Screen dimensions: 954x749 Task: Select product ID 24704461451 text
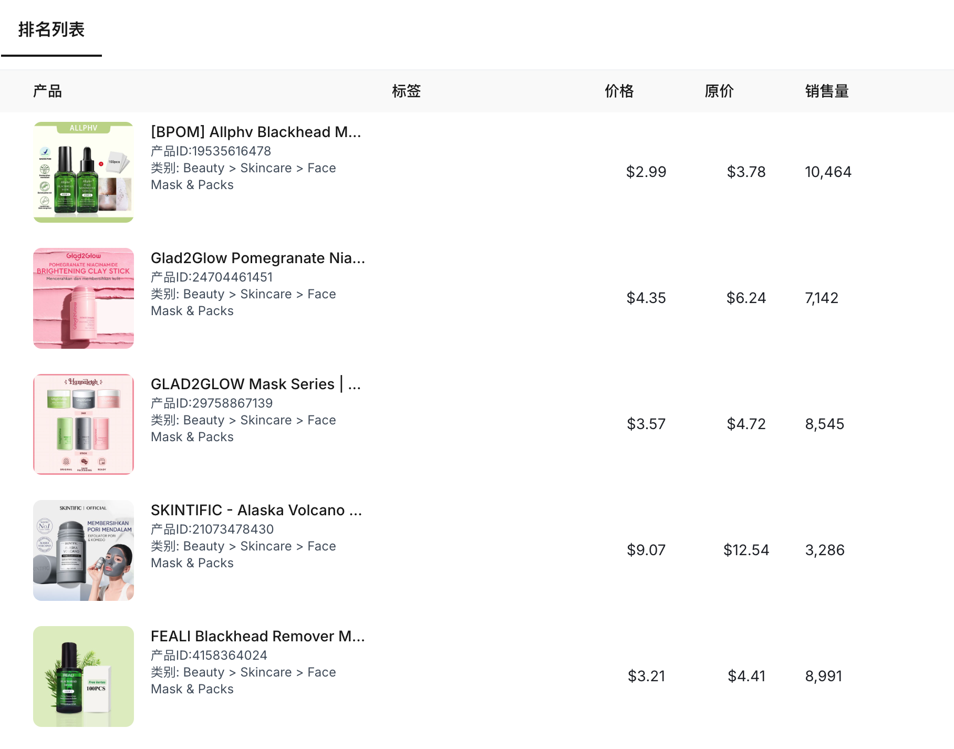tap(212, 277)
